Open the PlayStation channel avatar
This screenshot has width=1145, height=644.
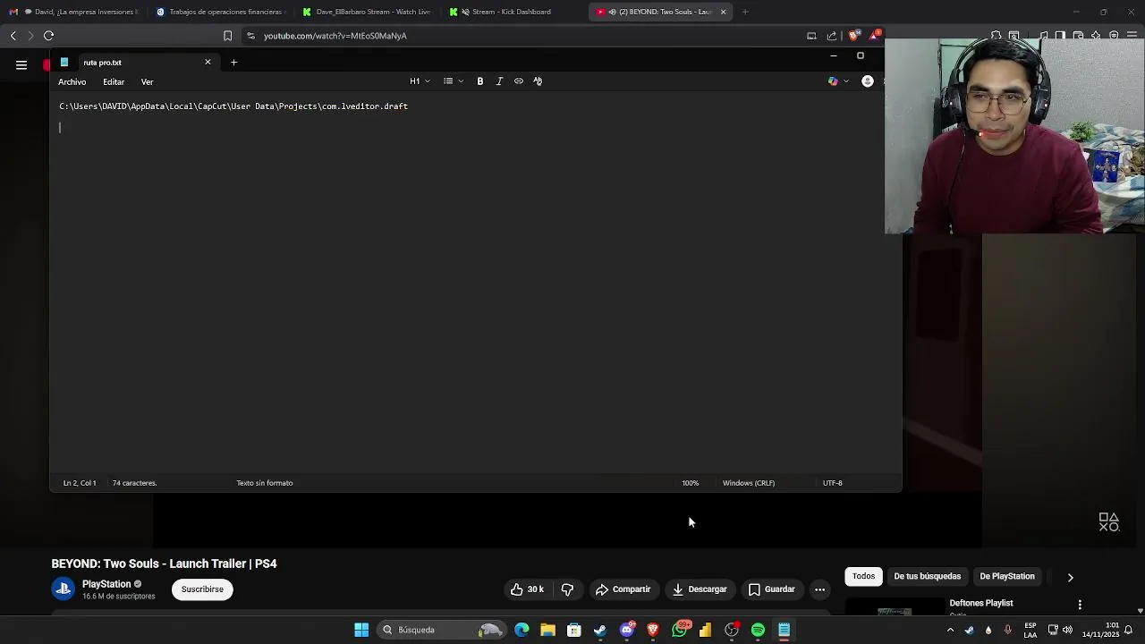click(x=63, y=589)
